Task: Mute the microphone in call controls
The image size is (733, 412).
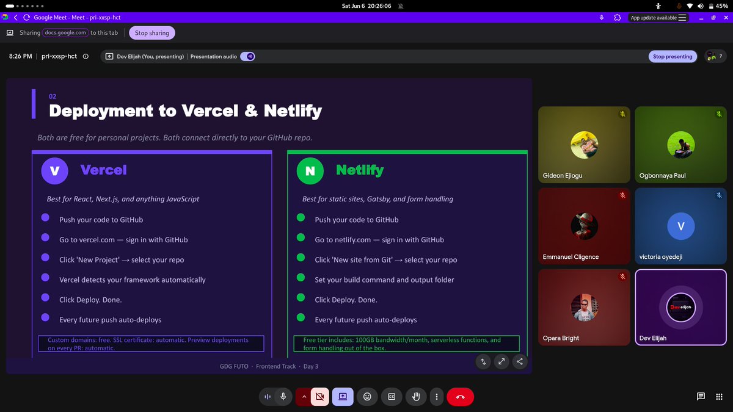Action: coord(283,397)
